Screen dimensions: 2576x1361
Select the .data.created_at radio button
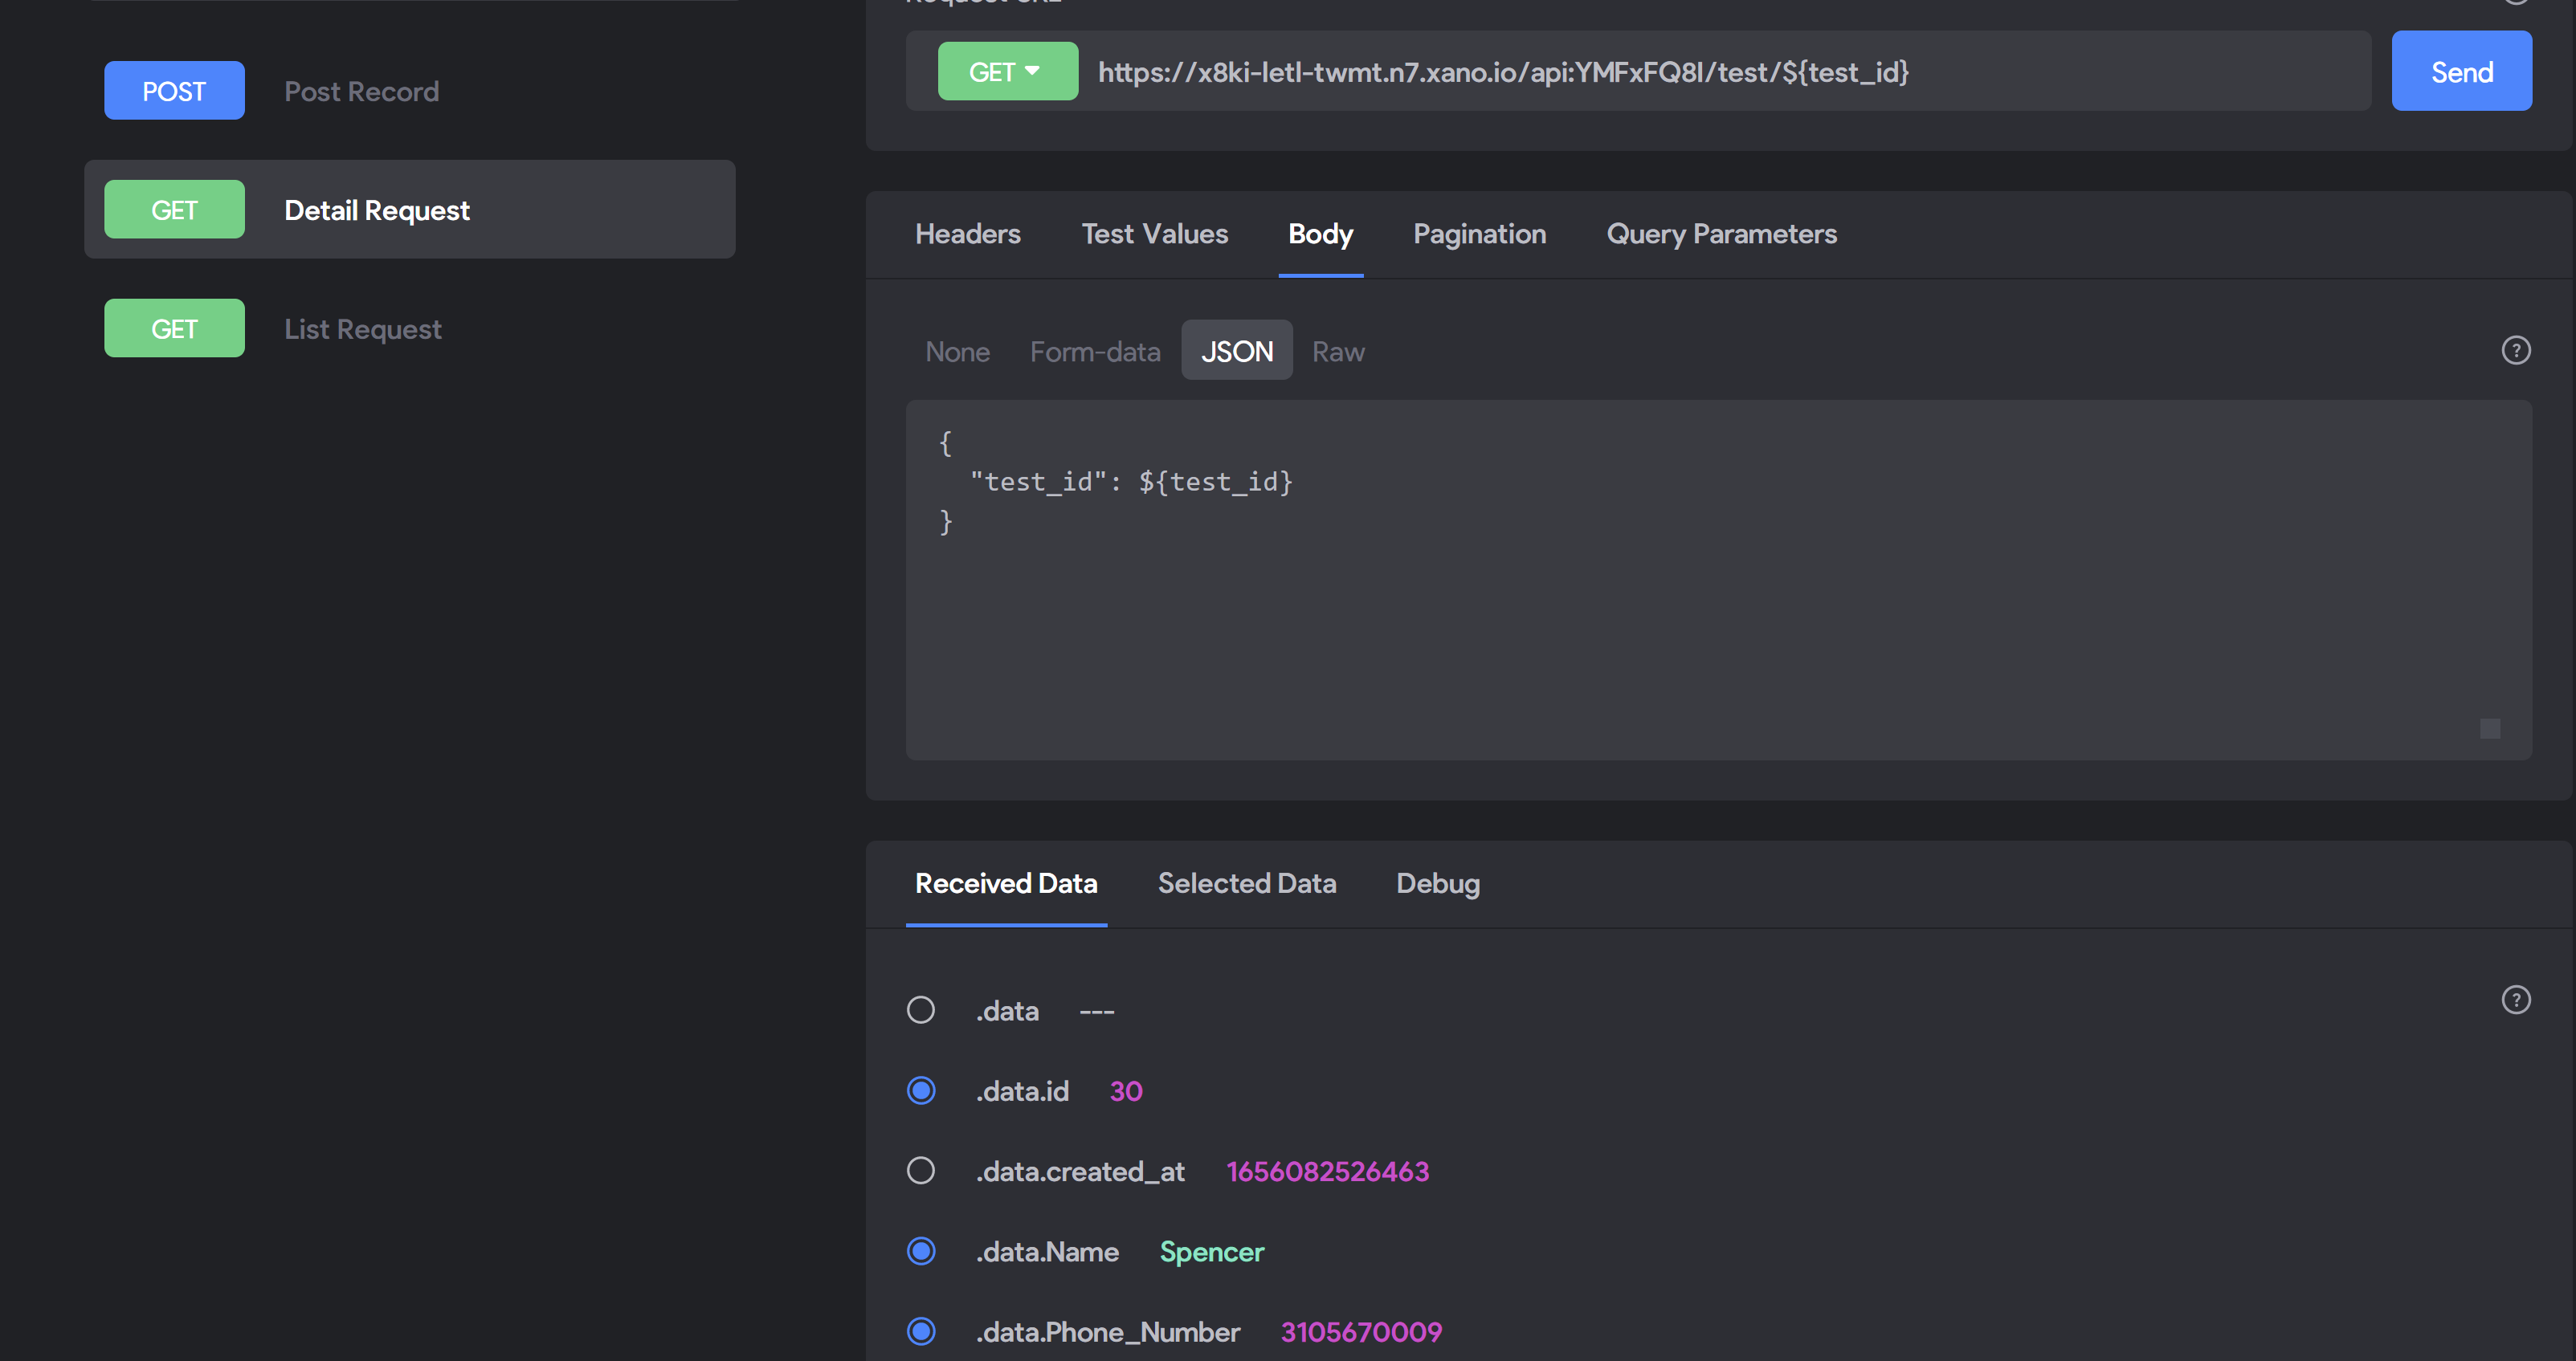click(920, 1170)
